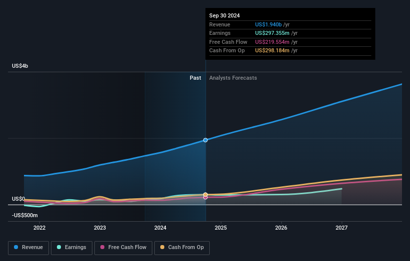This screenshot has height=261, width=410.
Task: Click the Free Cash Flow label in tooltip
Action: coord(228,42)
